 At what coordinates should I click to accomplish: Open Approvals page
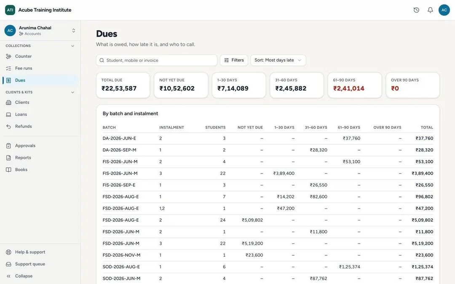point(40,146)
